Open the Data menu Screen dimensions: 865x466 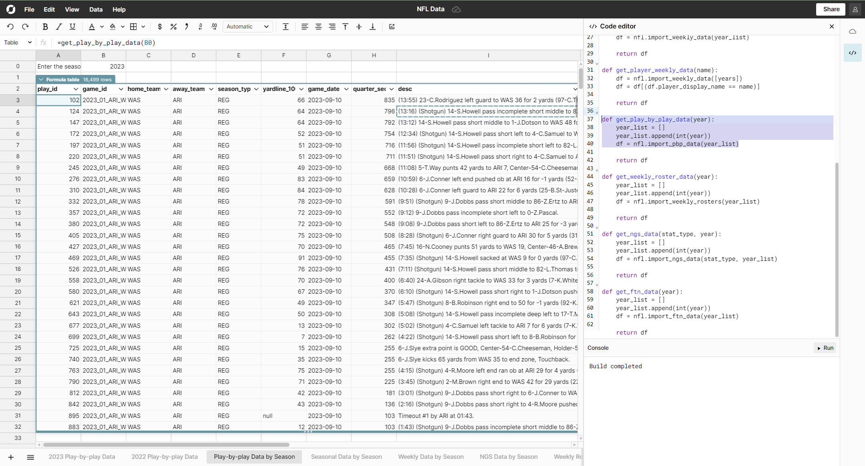click(96, 9)
